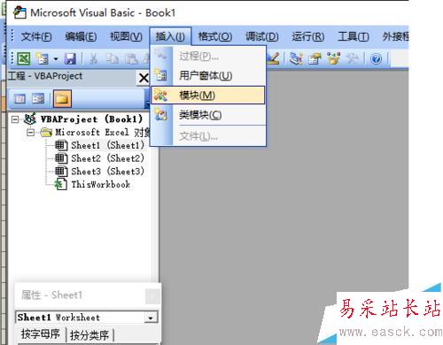Select ThisWorkbook in project tree
443x345 pixels.
click(101, 184)
